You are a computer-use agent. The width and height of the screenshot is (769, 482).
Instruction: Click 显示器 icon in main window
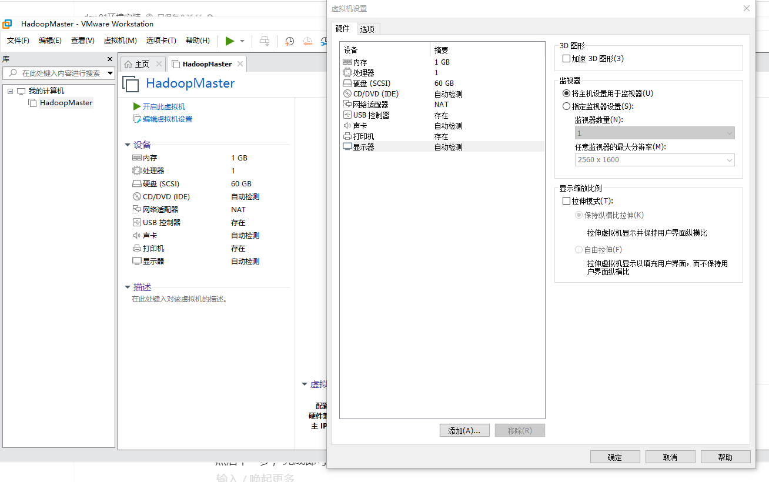click(x=137, y=262)
